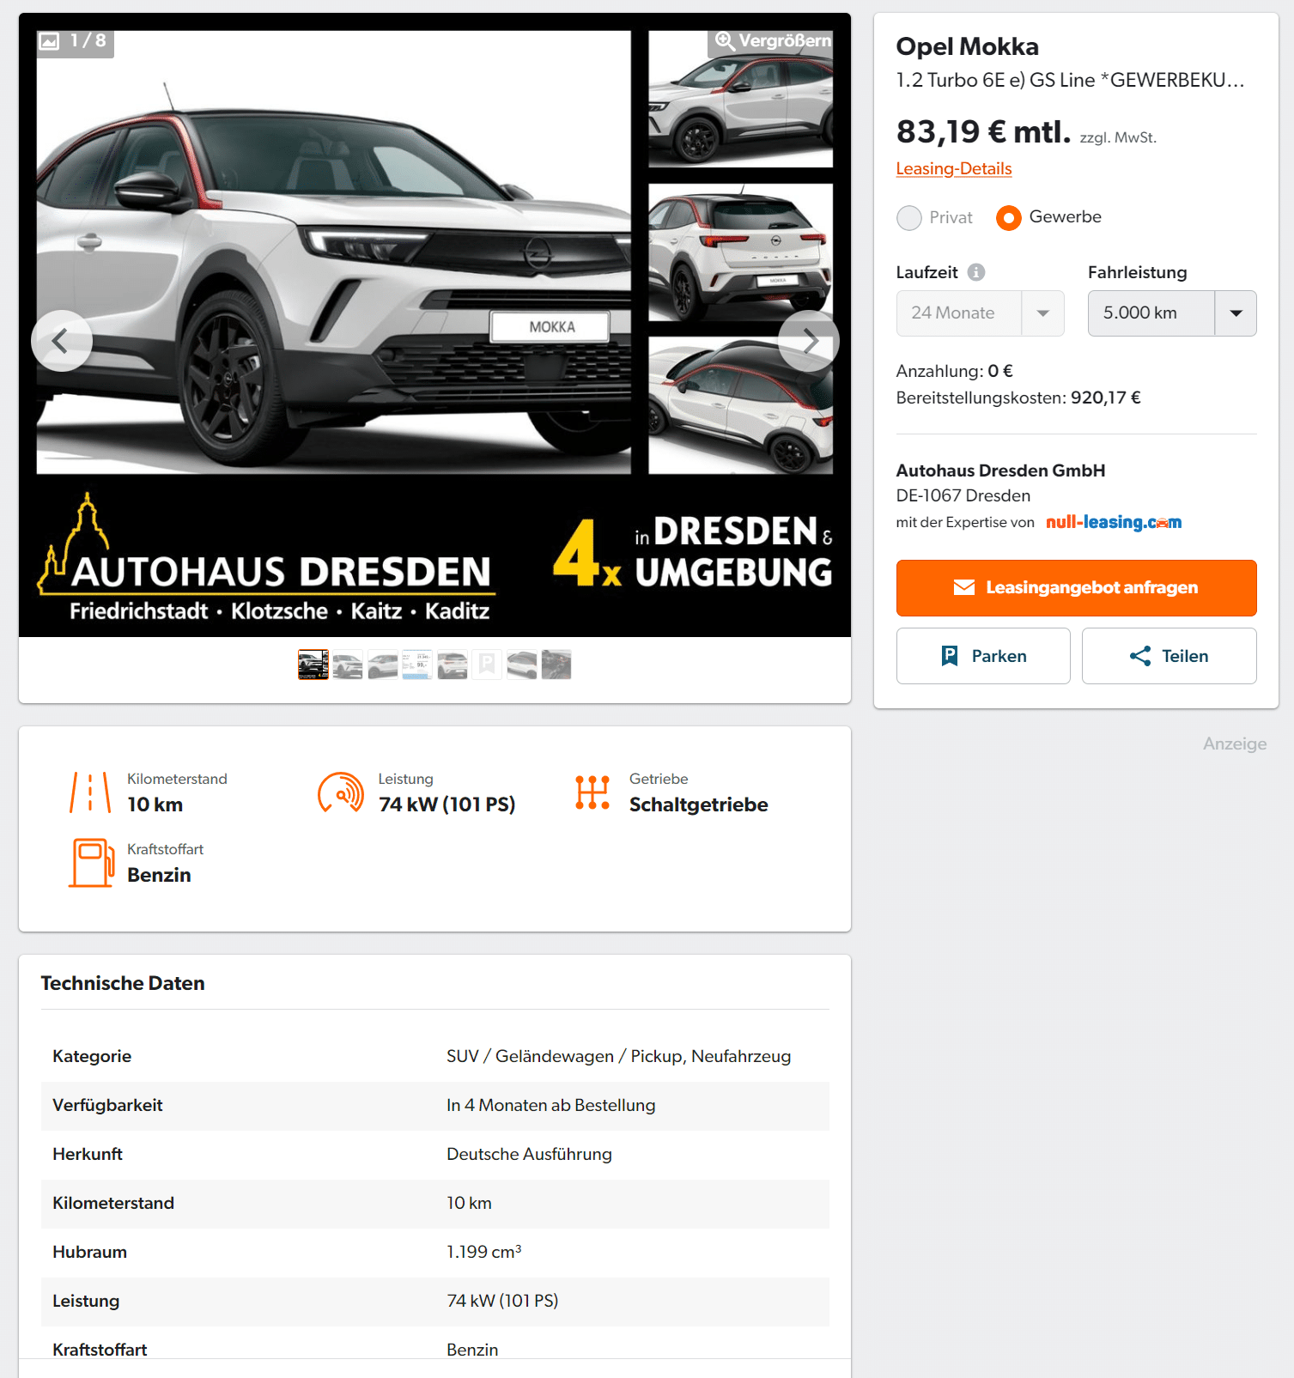Open the Laufzeit 24 Monate dropdown
The height and width of the screenshot is (1378, 1294).
(980, 313)
